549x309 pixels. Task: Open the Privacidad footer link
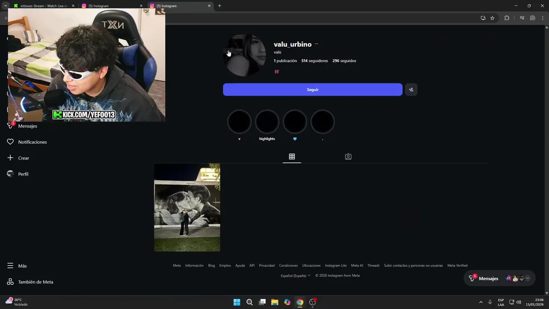click(267, 266)
